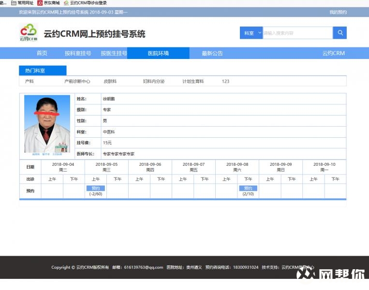Open the 最新公告 navigation tab
The height and width of the screenshot is (290, 369).
212,53
